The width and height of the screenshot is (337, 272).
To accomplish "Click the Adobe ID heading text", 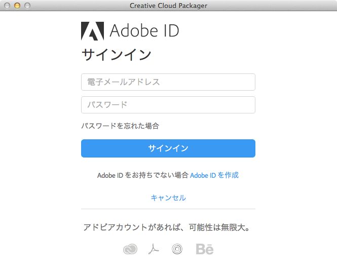I will (144, 31).
